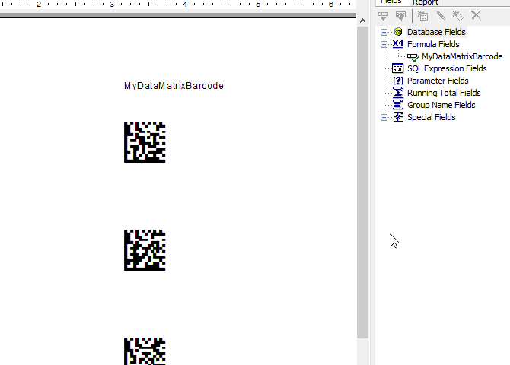Click the yellow Database Fields cylinder icon

[398, 32]
